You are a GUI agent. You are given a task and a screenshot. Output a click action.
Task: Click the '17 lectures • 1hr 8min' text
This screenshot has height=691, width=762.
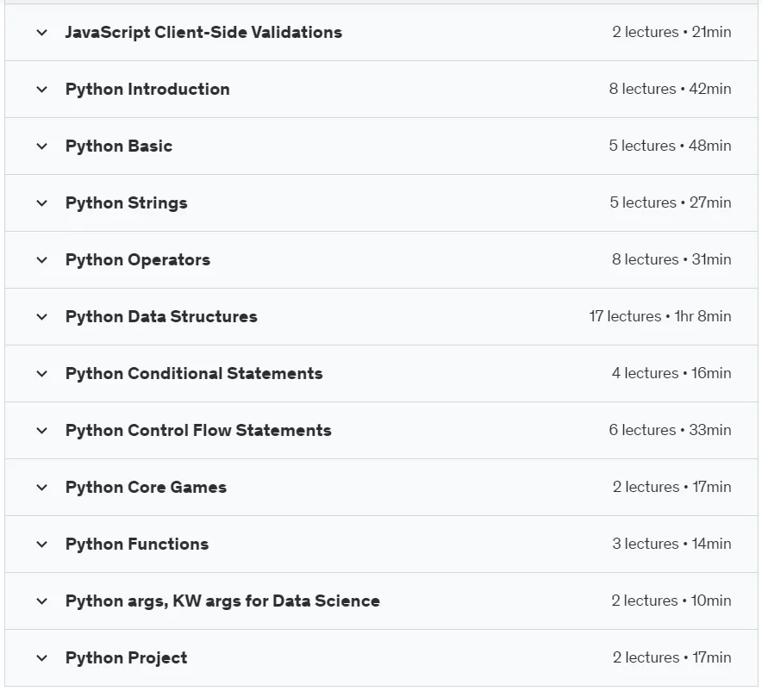click(660, 316)
